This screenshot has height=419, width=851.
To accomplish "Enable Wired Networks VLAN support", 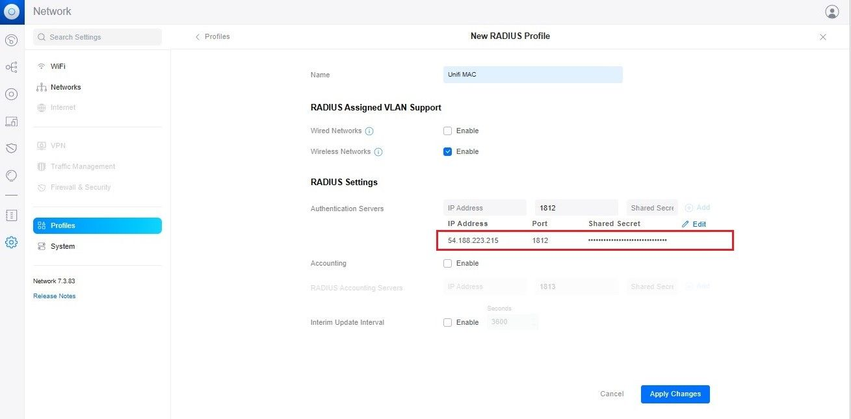I will click(447, 131).
